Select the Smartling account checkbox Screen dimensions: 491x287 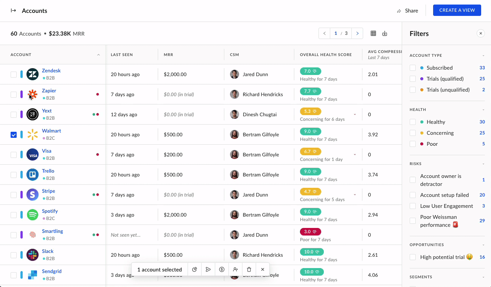click(x=14, y=235)
